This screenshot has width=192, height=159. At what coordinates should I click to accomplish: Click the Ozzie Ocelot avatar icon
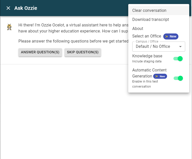point(9,27)
